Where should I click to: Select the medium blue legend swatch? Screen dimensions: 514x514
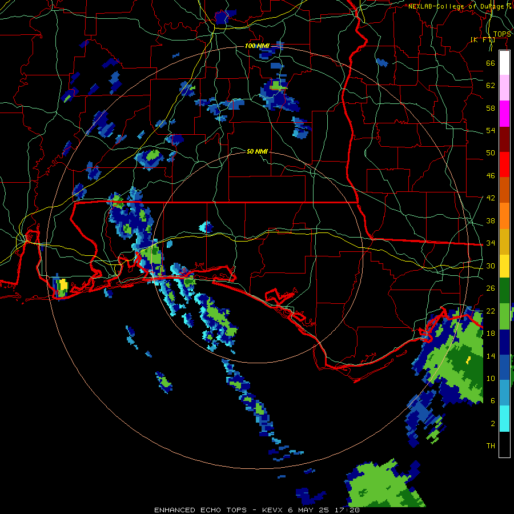pyautogui.click(x=504, y=367)
